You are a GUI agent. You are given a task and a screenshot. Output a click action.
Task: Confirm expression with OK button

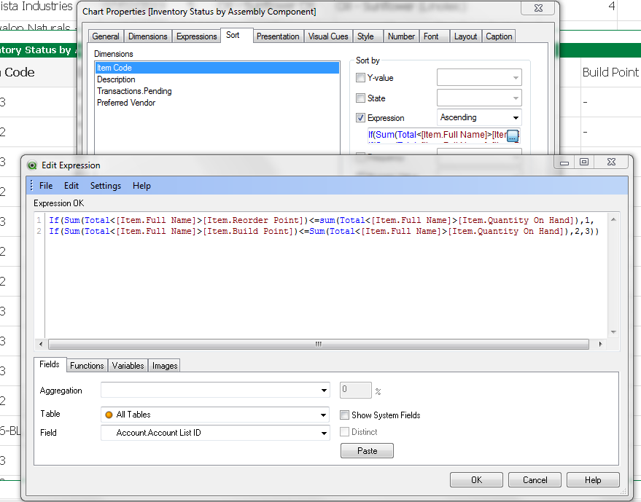tap(476, 480)
